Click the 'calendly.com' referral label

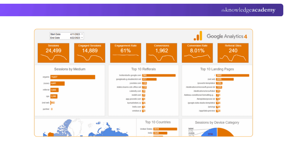tap(135, 91)
